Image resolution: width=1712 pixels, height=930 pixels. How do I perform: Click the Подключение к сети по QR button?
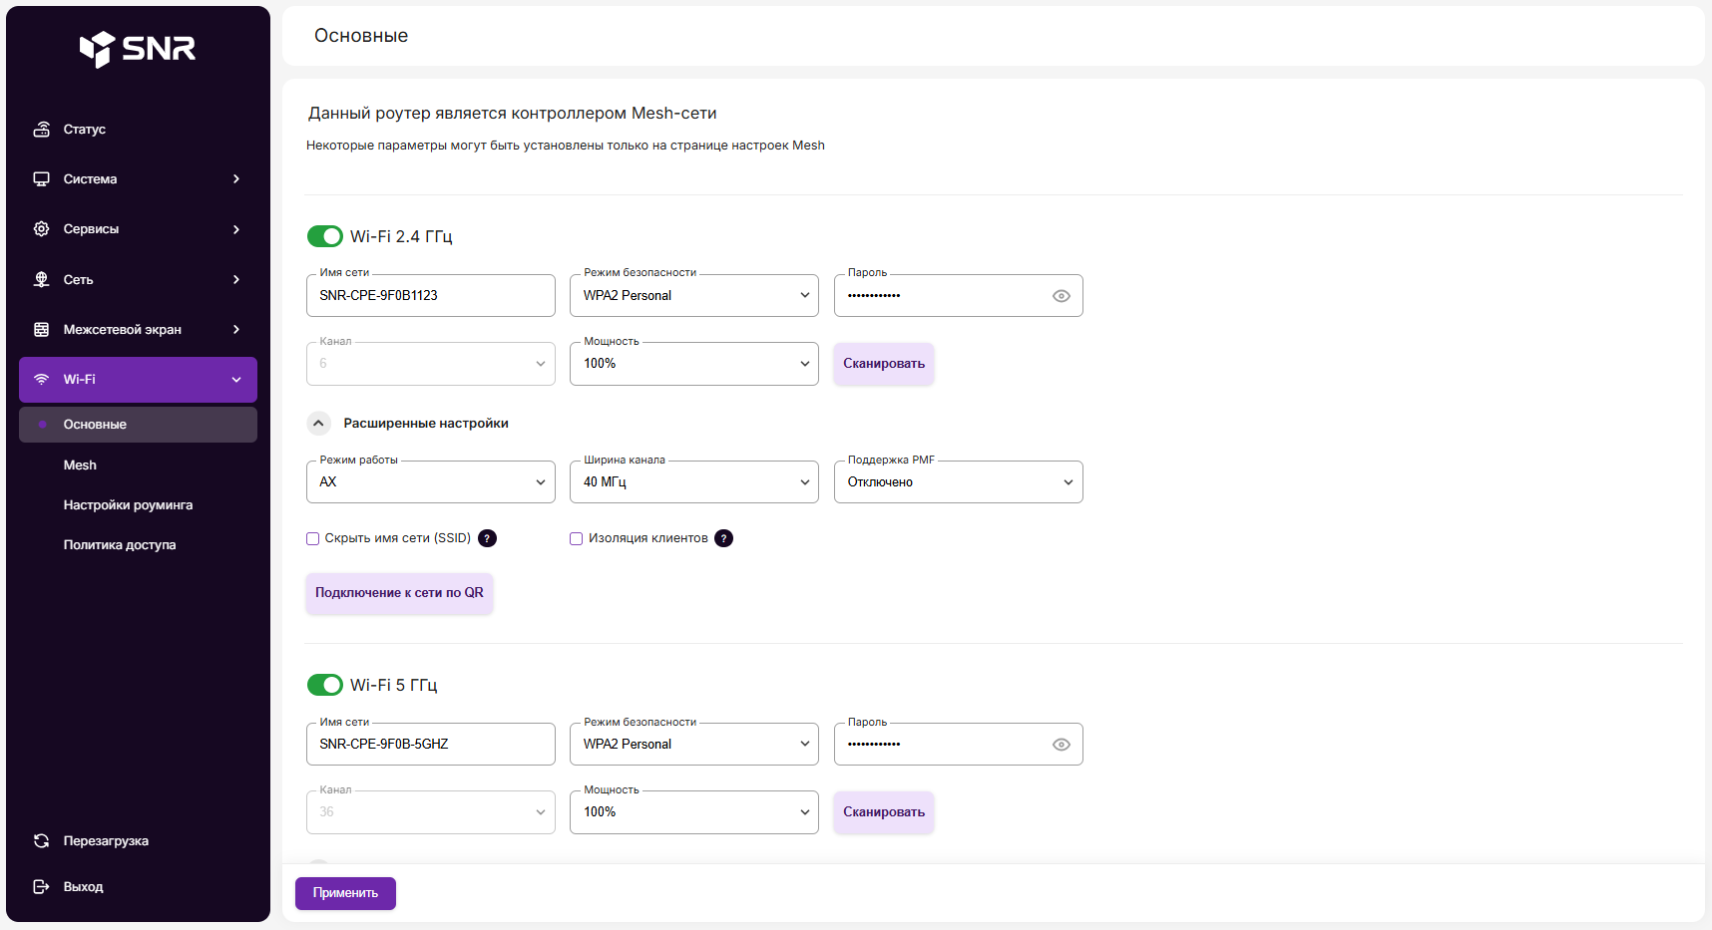click(x=399, y=593)
